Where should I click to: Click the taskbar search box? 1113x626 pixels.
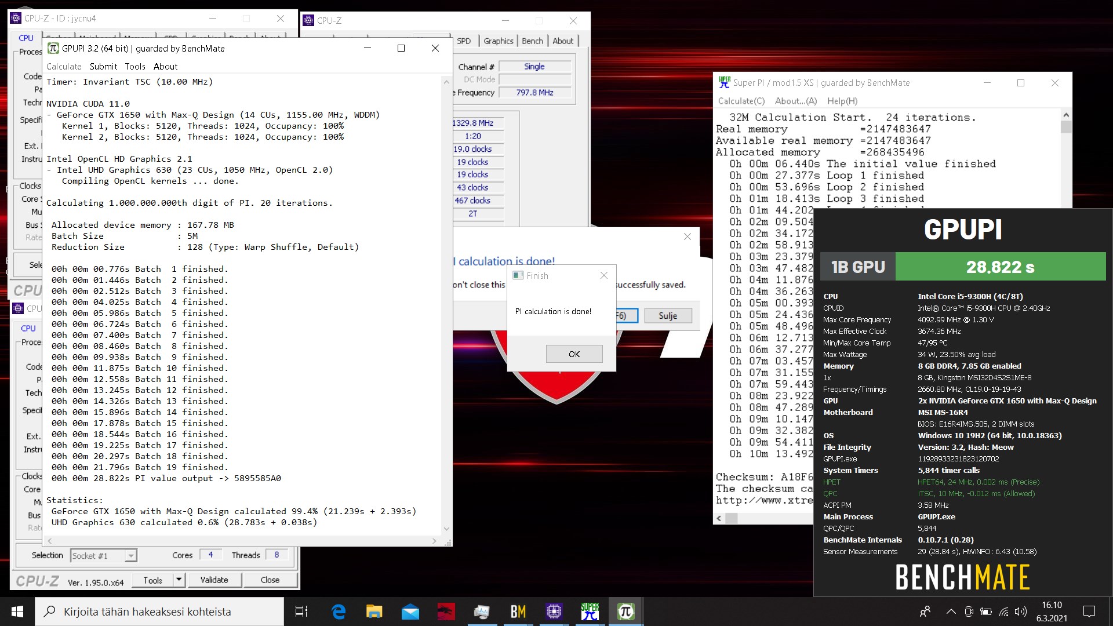coord(159,612)
